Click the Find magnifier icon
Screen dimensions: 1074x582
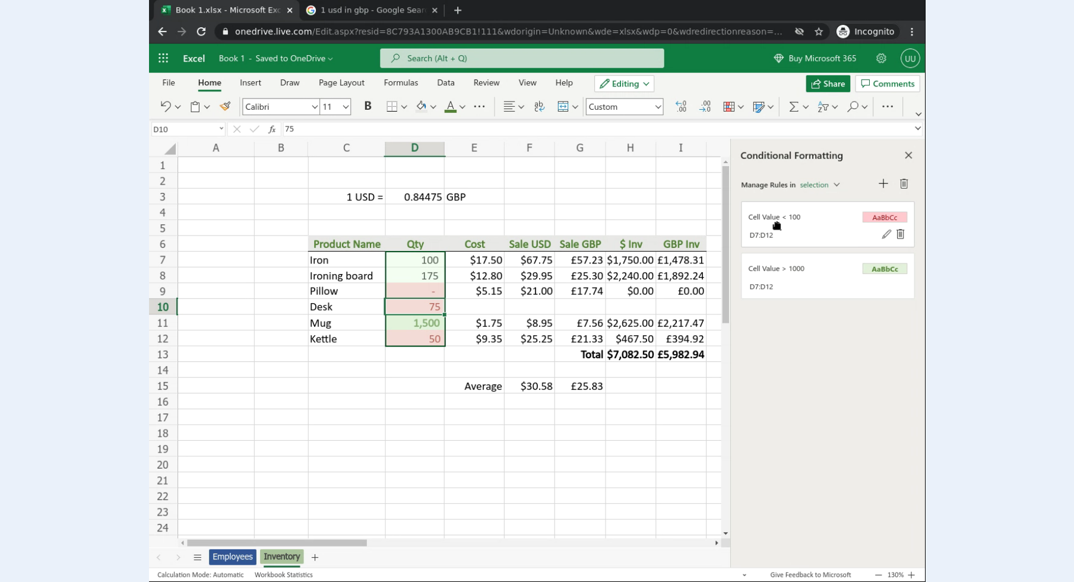coord(853,107)
